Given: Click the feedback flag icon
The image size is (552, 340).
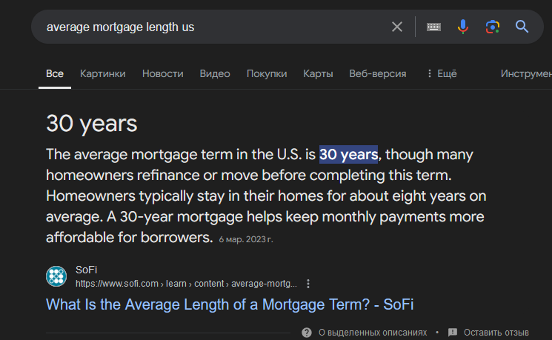Looking at the screenshot, I should click(453, 333).
